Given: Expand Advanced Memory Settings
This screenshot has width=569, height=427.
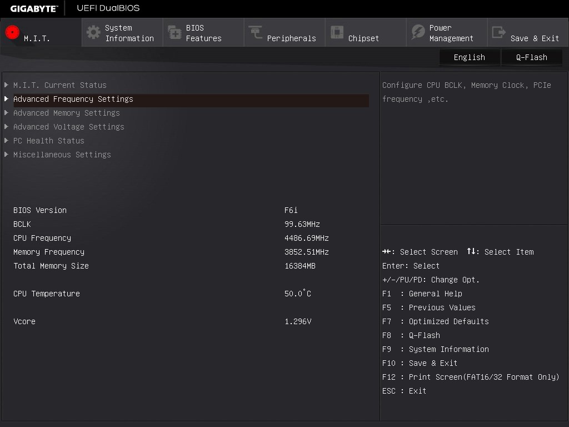Looking at the screenshot, I should tap(66, 112).
